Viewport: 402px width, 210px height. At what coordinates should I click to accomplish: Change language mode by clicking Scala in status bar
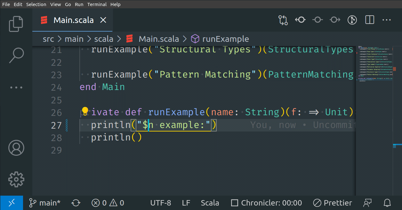click(x=210, y=203)
